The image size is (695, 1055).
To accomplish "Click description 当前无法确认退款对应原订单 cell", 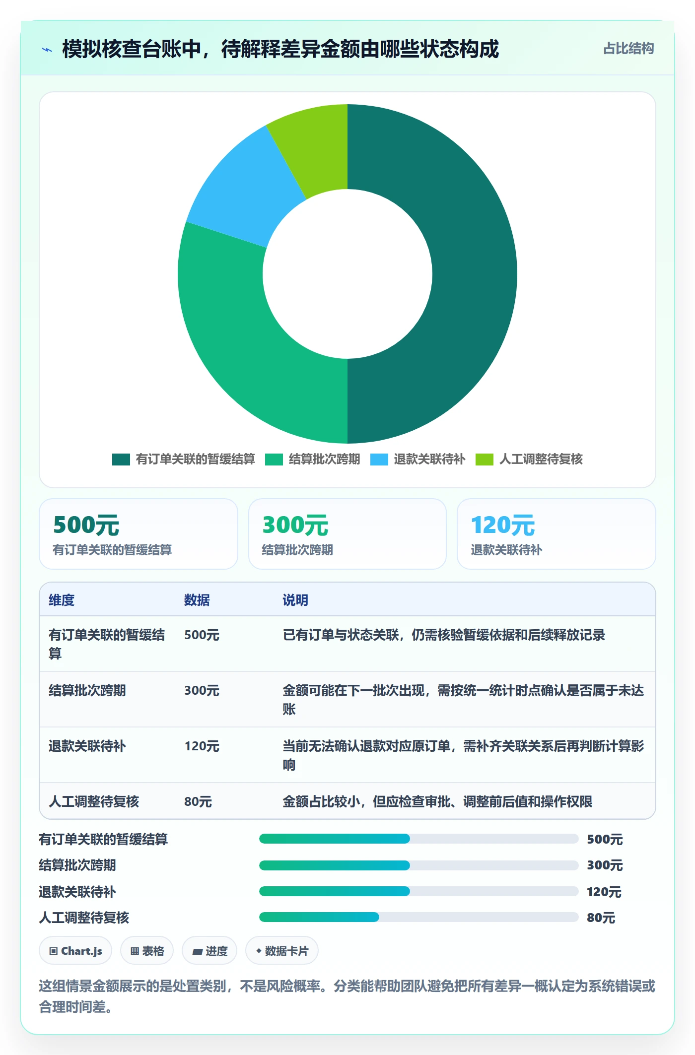I will [463, 755].
